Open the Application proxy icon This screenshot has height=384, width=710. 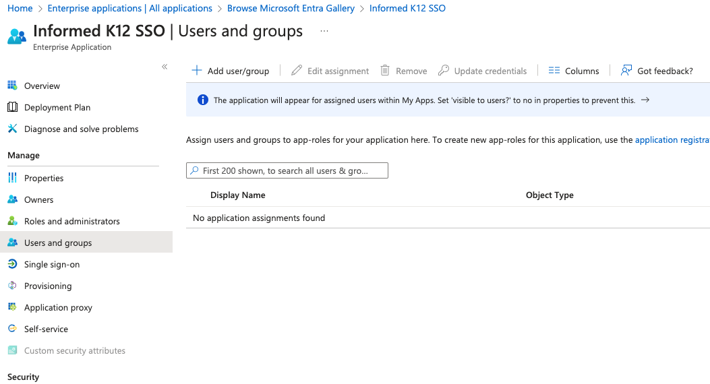click(12, 307)
